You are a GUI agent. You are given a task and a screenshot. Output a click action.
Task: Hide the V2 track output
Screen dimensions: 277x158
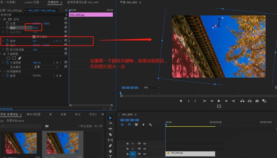click(145, 148)
